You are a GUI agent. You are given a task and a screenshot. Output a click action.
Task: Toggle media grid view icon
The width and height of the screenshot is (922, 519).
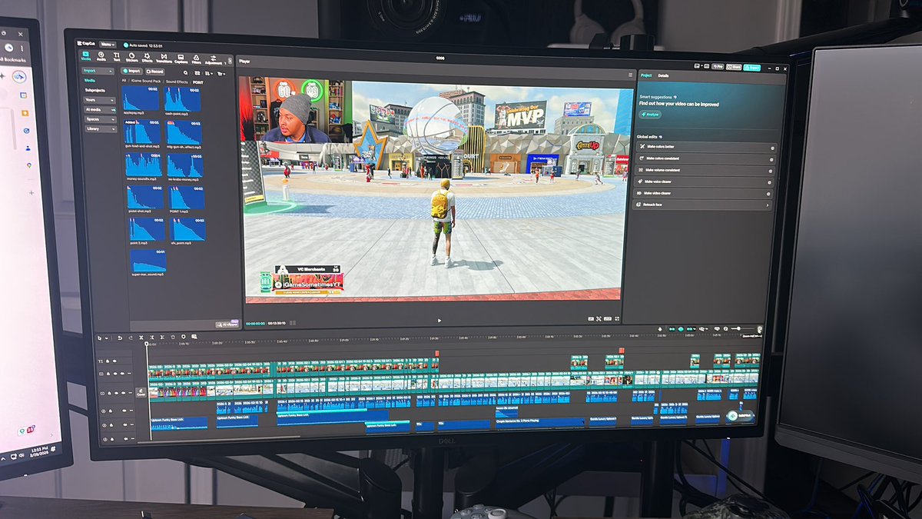tap(197, 73)
